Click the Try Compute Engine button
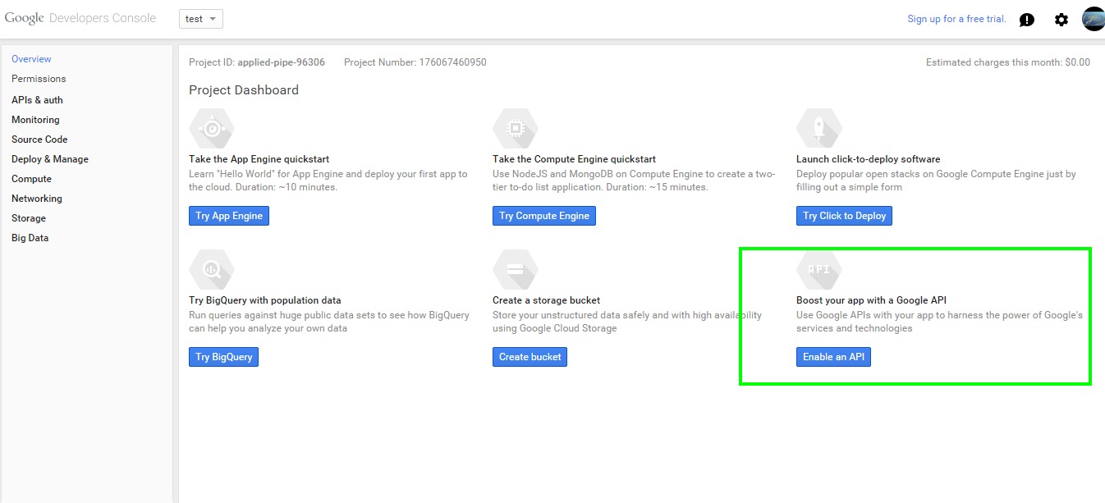This screenshot has width=1105, height=503. (544, 216)
